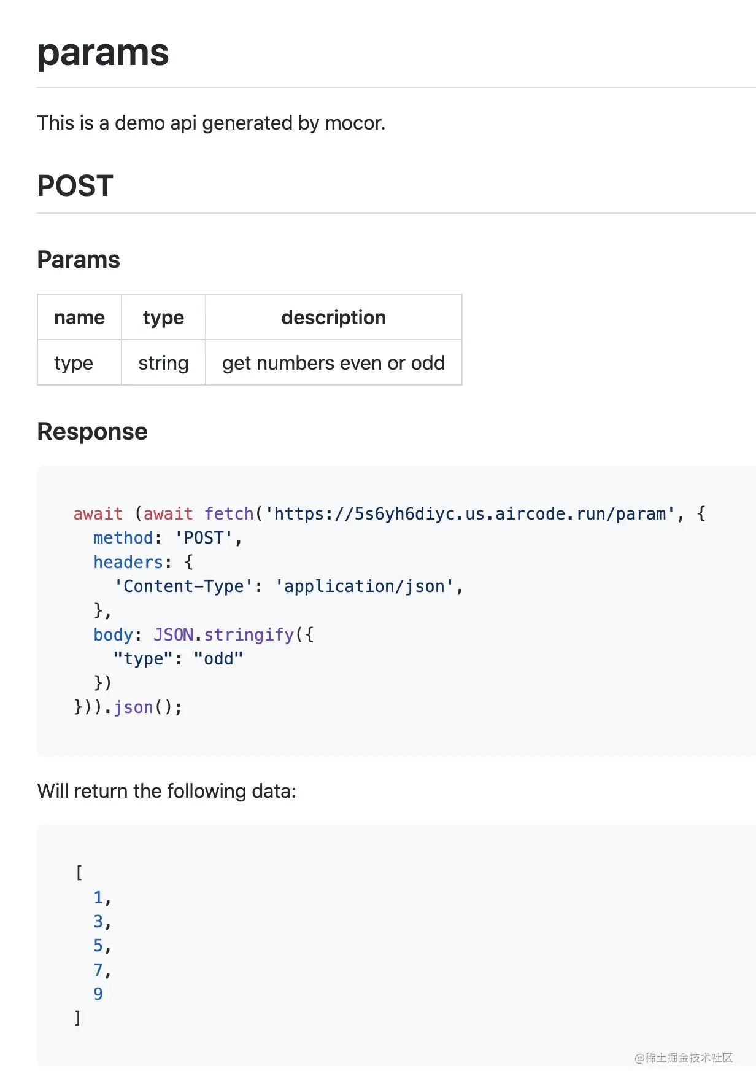Click the 'Content-Type' header code line
The image size is (756, 1087).
288,586
